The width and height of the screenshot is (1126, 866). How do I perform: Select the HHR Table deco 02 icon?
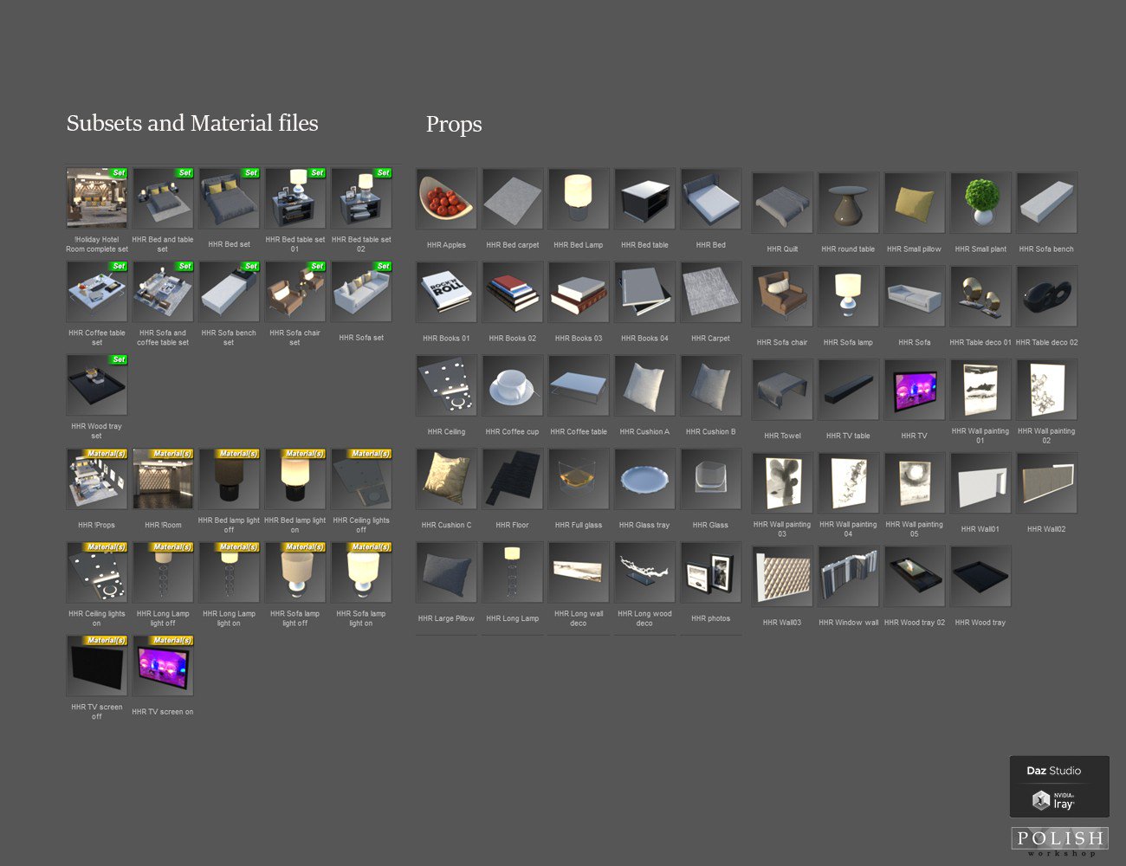(1046, 296)
